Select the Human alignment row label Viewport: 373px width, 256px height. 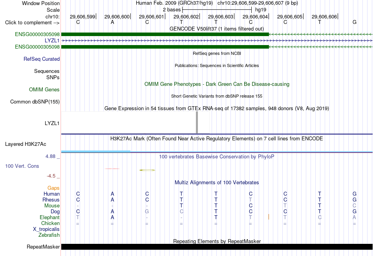click(x=51, y=194)
